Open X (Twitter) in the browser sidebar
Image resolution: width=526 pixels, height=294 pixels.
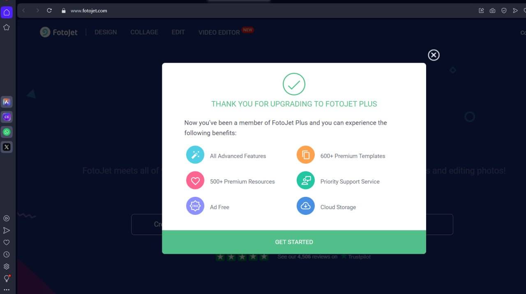(x=7, y=147)
